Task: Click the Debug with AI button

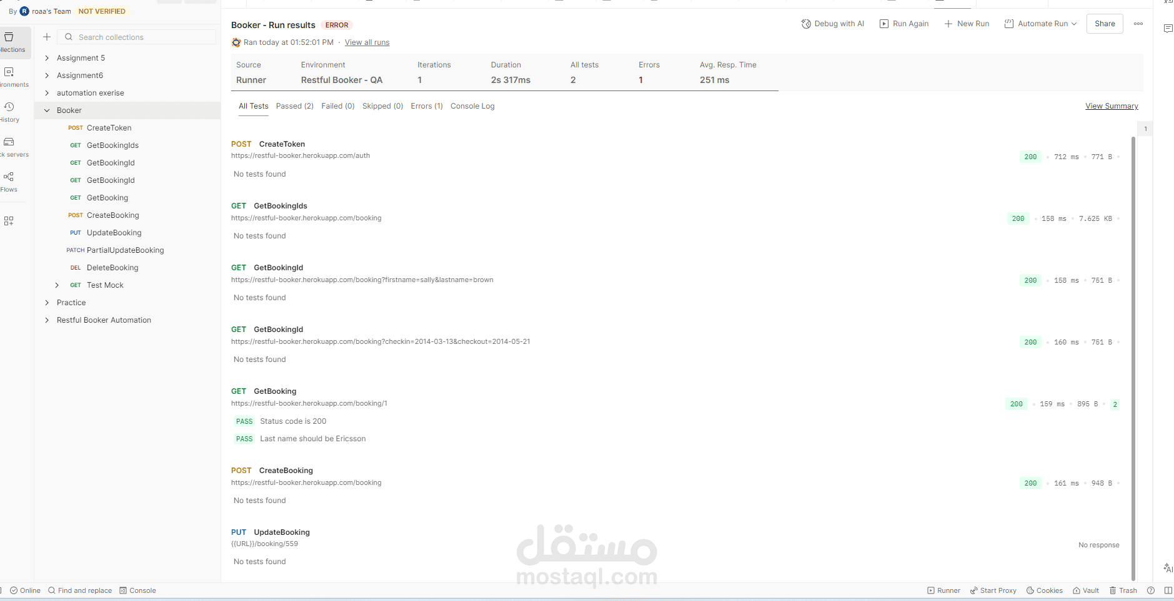Action: click(833, 24)
